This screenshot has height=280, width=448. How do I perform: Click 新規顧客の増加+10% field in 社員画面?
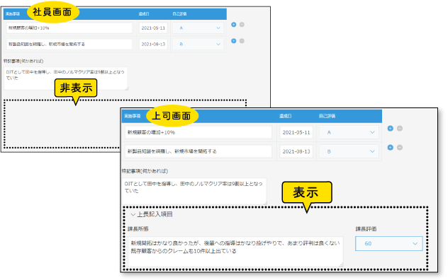tap(69, 28)
